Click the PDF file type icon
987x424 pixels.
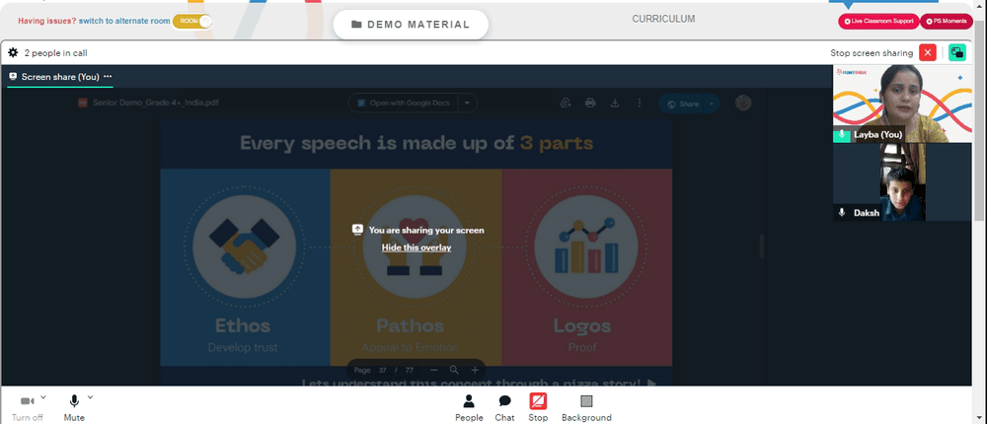83,103
